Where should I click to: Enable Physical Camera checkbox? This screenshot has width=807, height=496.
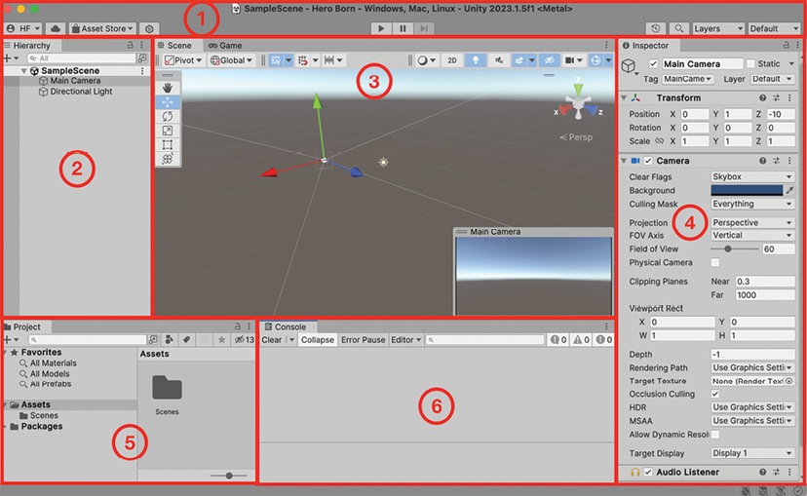(x=715, y=262)
